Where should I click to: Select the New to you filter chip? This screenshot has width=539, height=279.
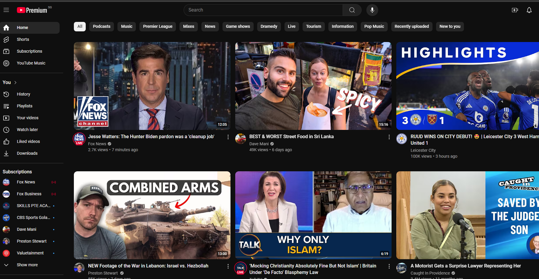click(450, 27)
